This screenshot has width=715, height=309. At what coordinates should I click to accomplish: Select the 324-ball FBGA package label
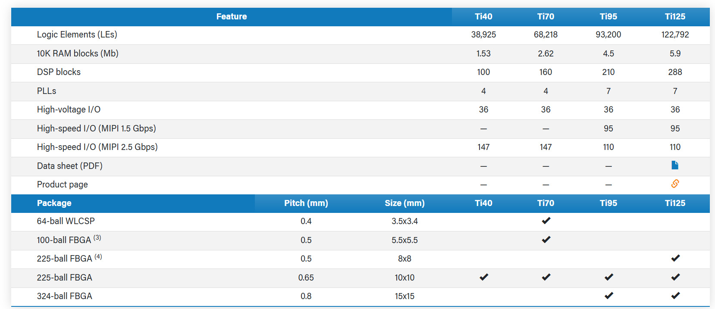tap(65, 296)
